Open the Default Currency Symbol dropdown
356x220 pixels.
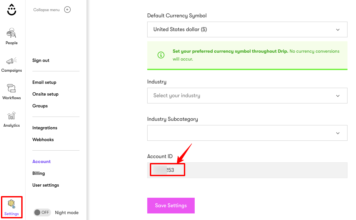[x=247, y=29]
